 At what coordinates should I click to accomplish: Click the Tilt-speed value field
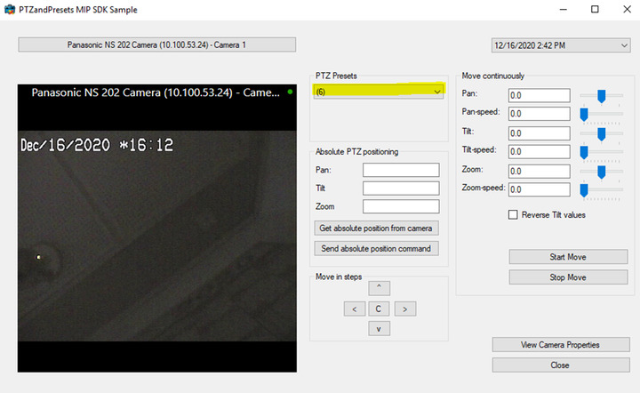coord(538,151)
